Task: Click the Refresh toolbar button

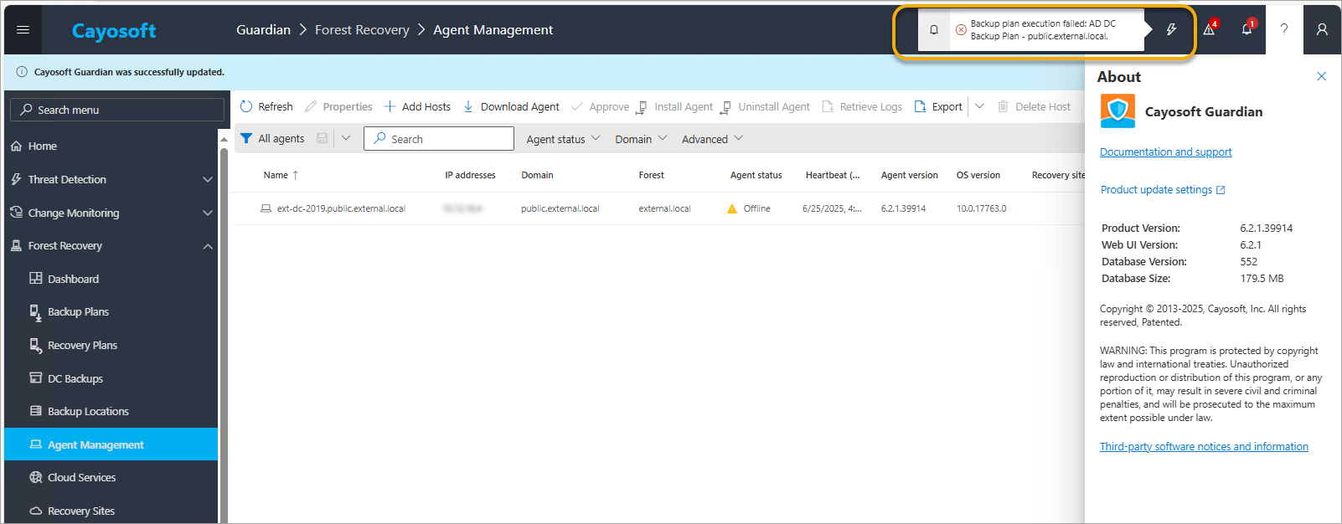Action: pos(266,107)
